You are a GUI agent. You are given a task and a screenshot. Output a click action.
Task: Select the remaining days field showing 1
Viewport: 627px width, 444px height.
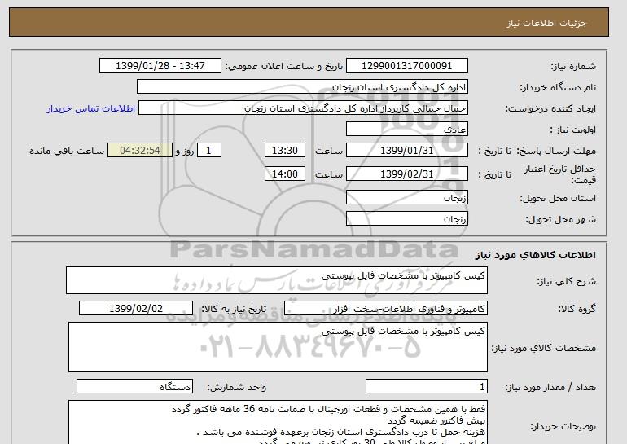click(x=208, y=151)
